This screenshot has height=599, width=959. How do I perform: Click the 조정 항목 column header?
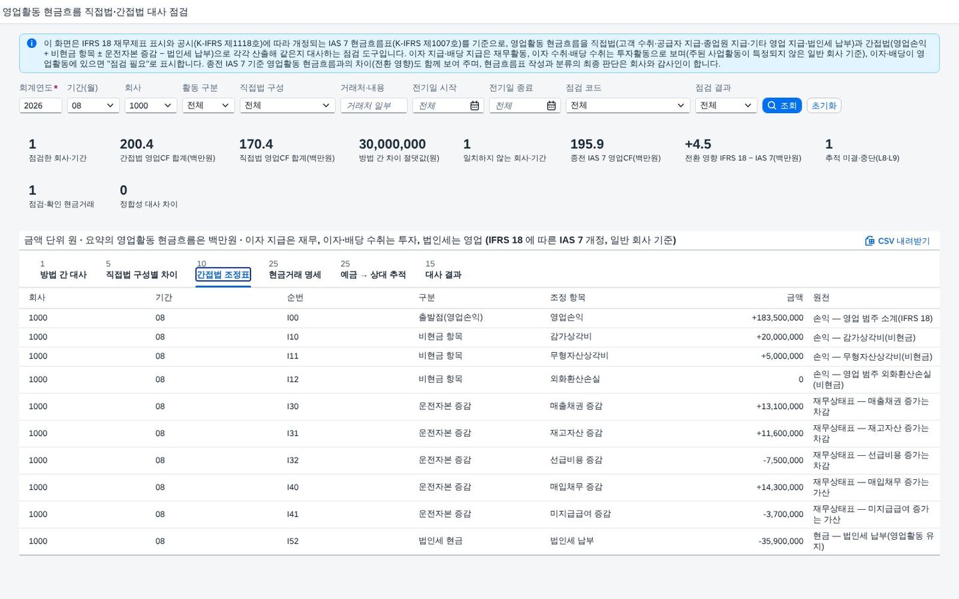point(567,298)
